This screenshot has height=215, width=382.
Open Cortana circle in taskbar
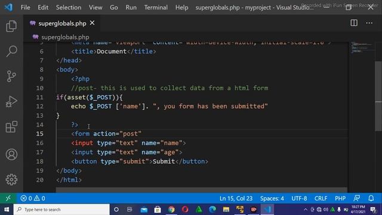(116, 210)
